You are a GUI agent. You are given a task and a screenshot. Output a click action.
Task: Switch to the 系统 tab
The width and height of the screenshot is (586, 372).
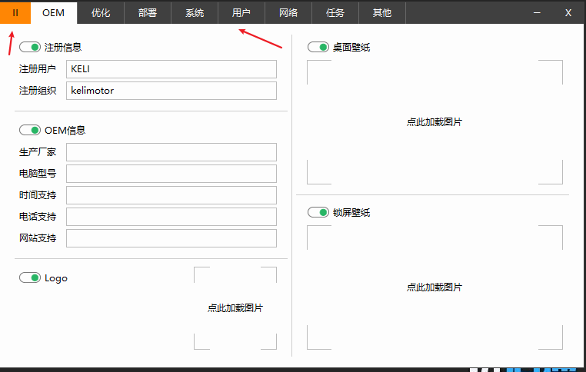pyautogui.click(x=195, y=13)
